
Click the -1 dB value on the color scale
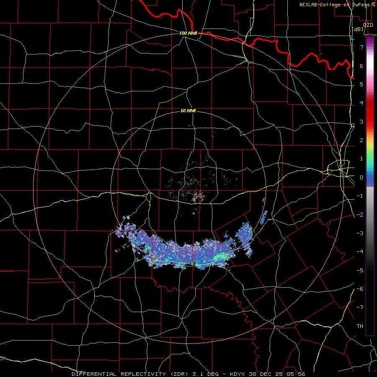click(x=360, y=196)
